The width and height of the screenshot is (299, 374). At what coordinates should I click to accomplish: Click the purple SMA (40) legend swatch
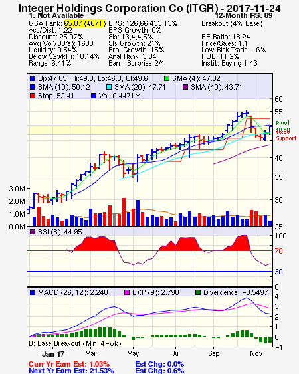click(185, 87)
